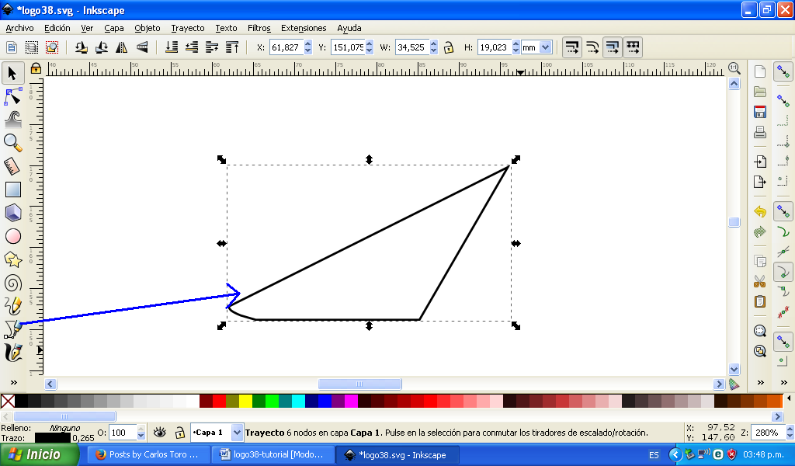Image resolution: width=795 pixels, height=466 pixels.
Task: Flip selection horizontally from toolbar
Action: click(121, 47)
